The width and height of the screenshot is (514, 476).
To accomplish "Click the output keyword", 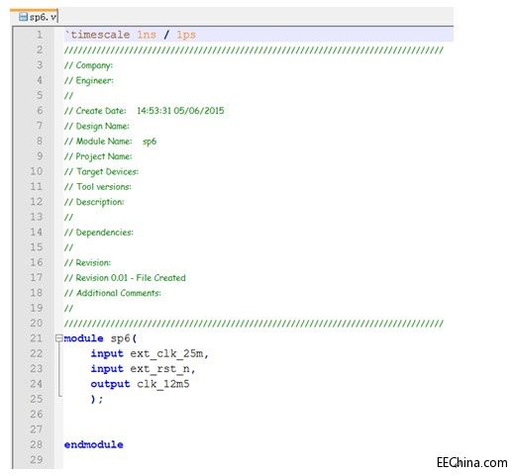I will pos(110,384).
